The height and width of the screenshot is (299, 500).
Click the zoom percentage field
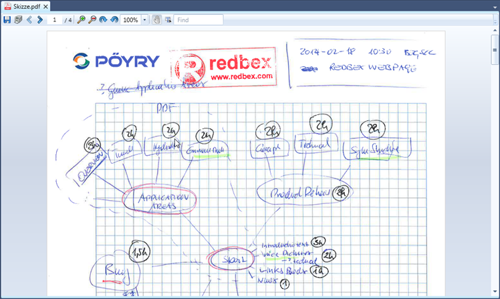point(130,20)
